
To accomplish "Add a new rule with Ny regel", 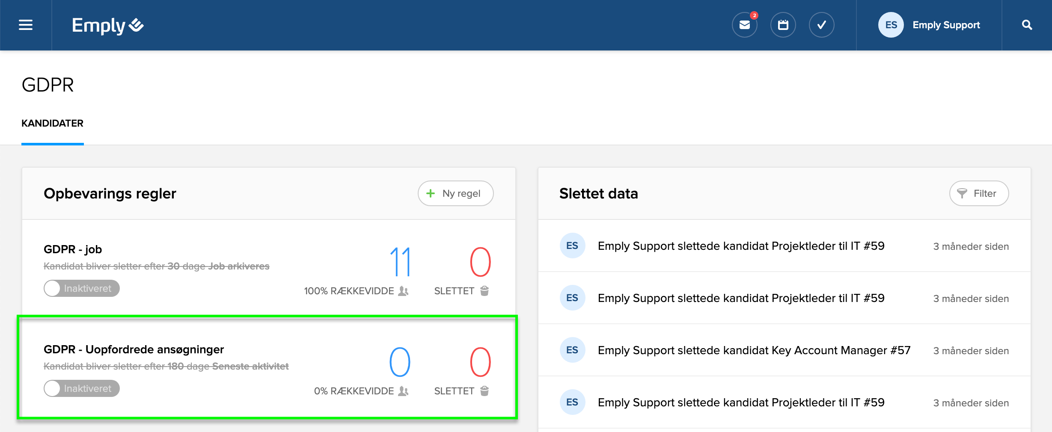I will [x=455, y=193].
